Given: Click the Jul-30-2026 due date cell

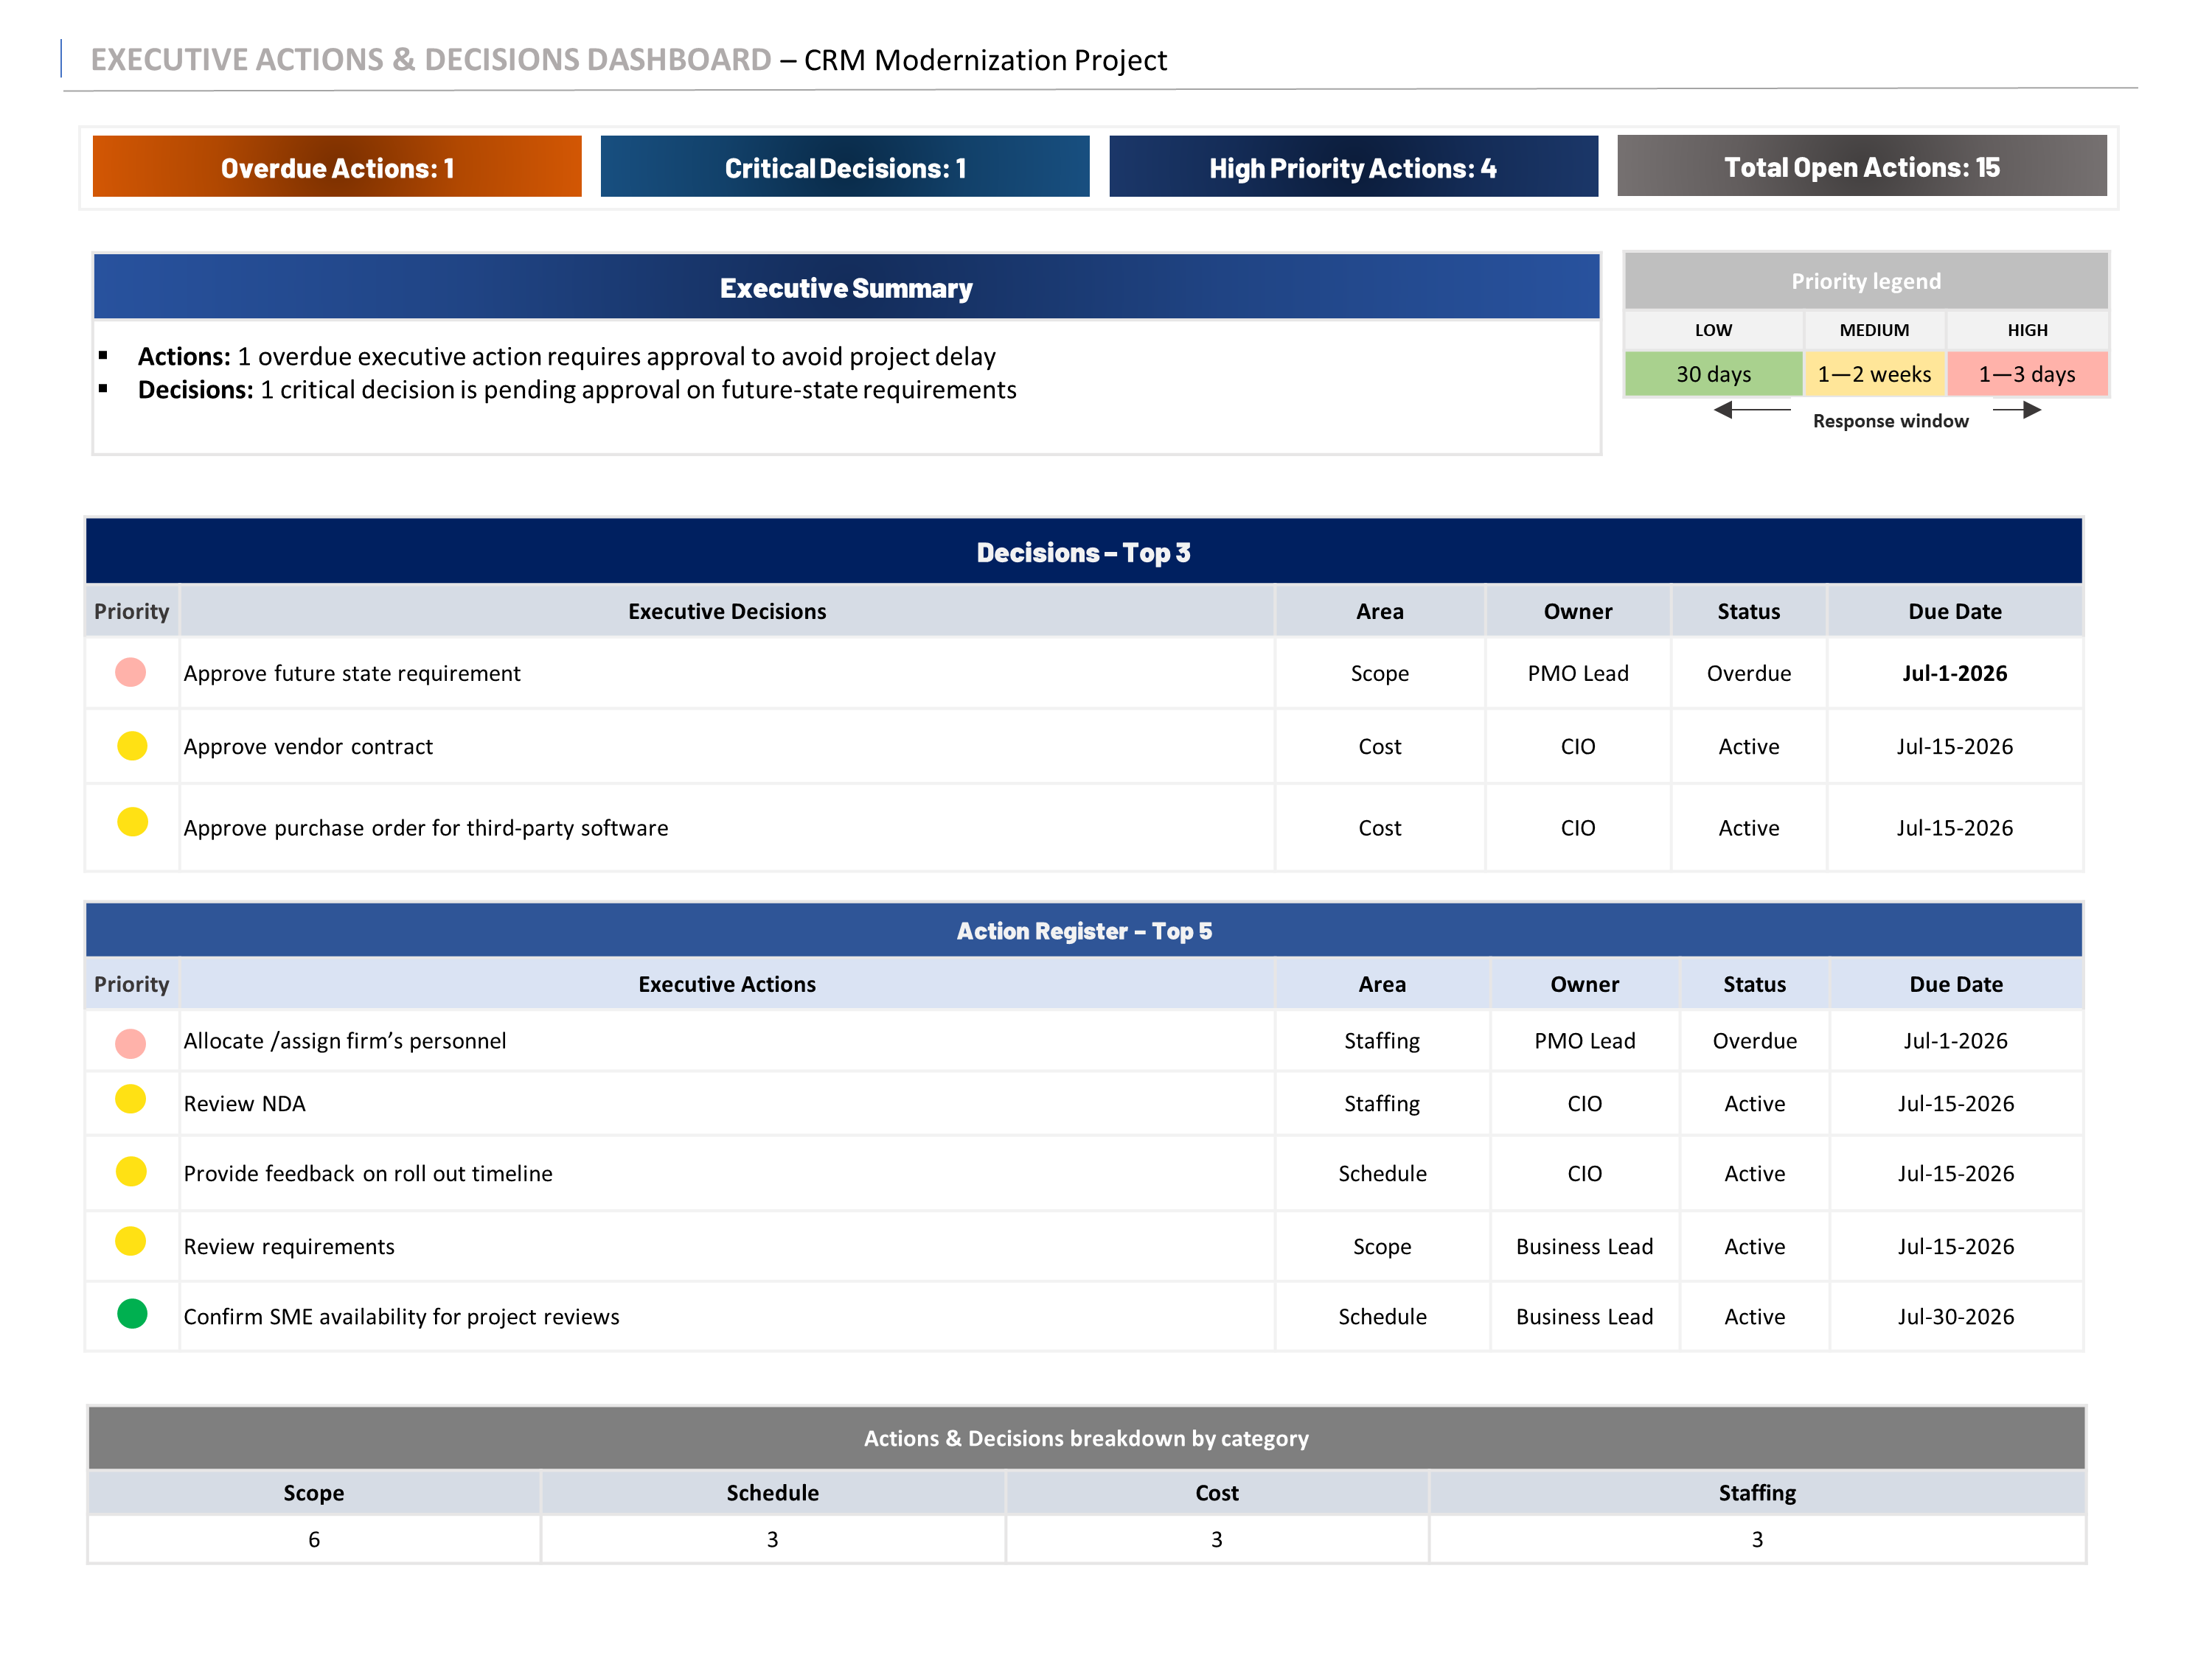Looking at the screenshot, I should click(1956, 1316).
